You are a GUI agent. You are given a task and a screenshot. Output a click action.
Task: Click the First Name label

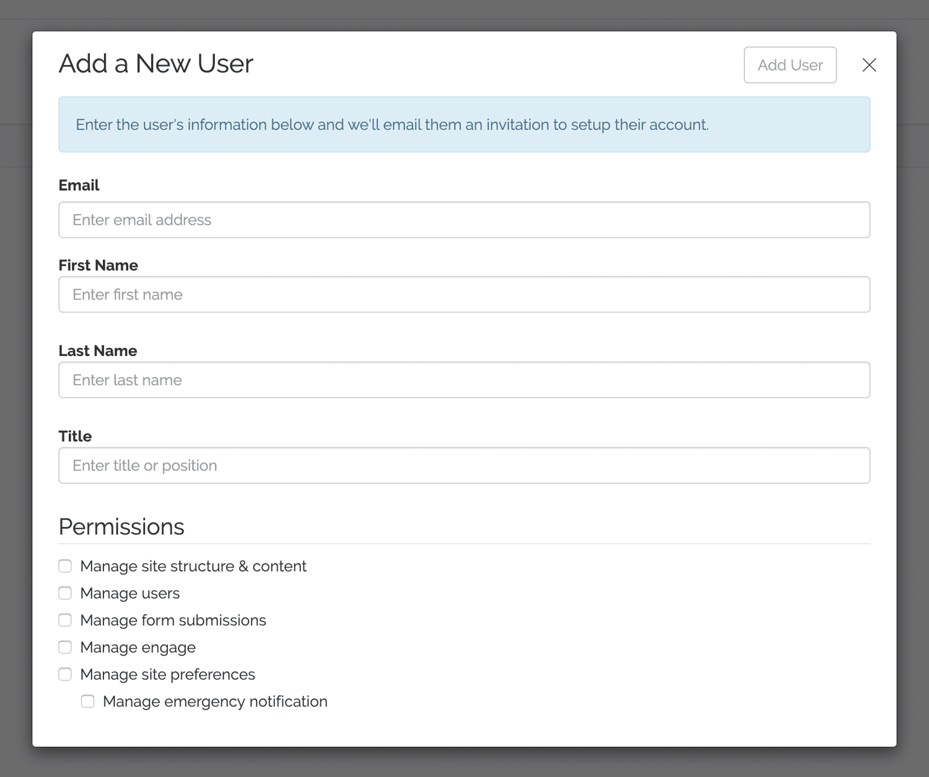tap(98, 265)
